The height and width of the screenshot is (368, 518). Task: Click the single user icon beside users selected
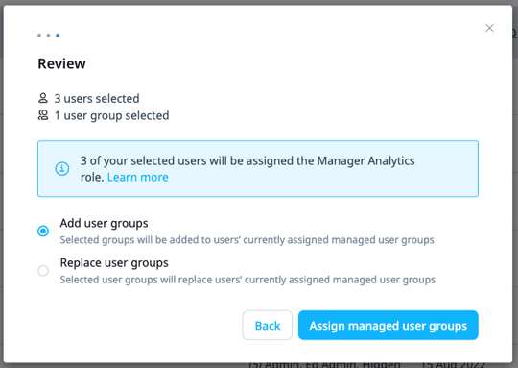[43, 98]
